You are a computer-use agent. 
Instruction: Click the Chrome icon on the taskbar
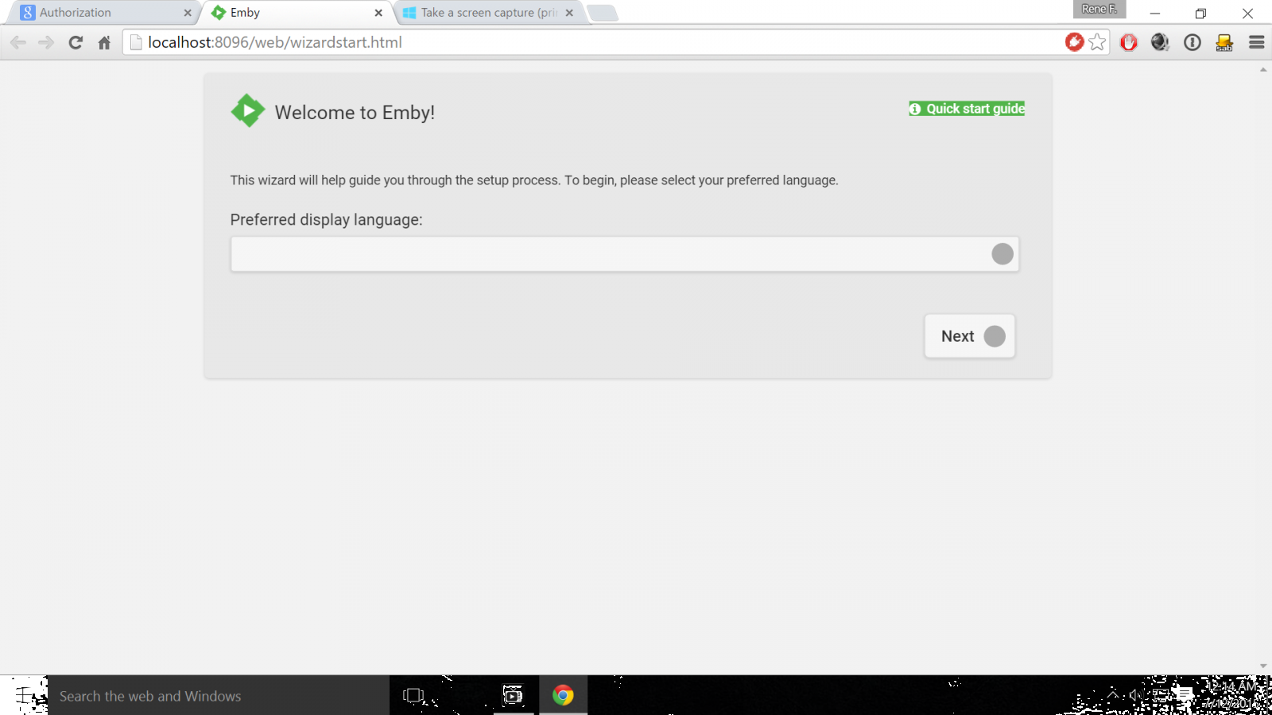pyautogui.click(x=563, y=696)
